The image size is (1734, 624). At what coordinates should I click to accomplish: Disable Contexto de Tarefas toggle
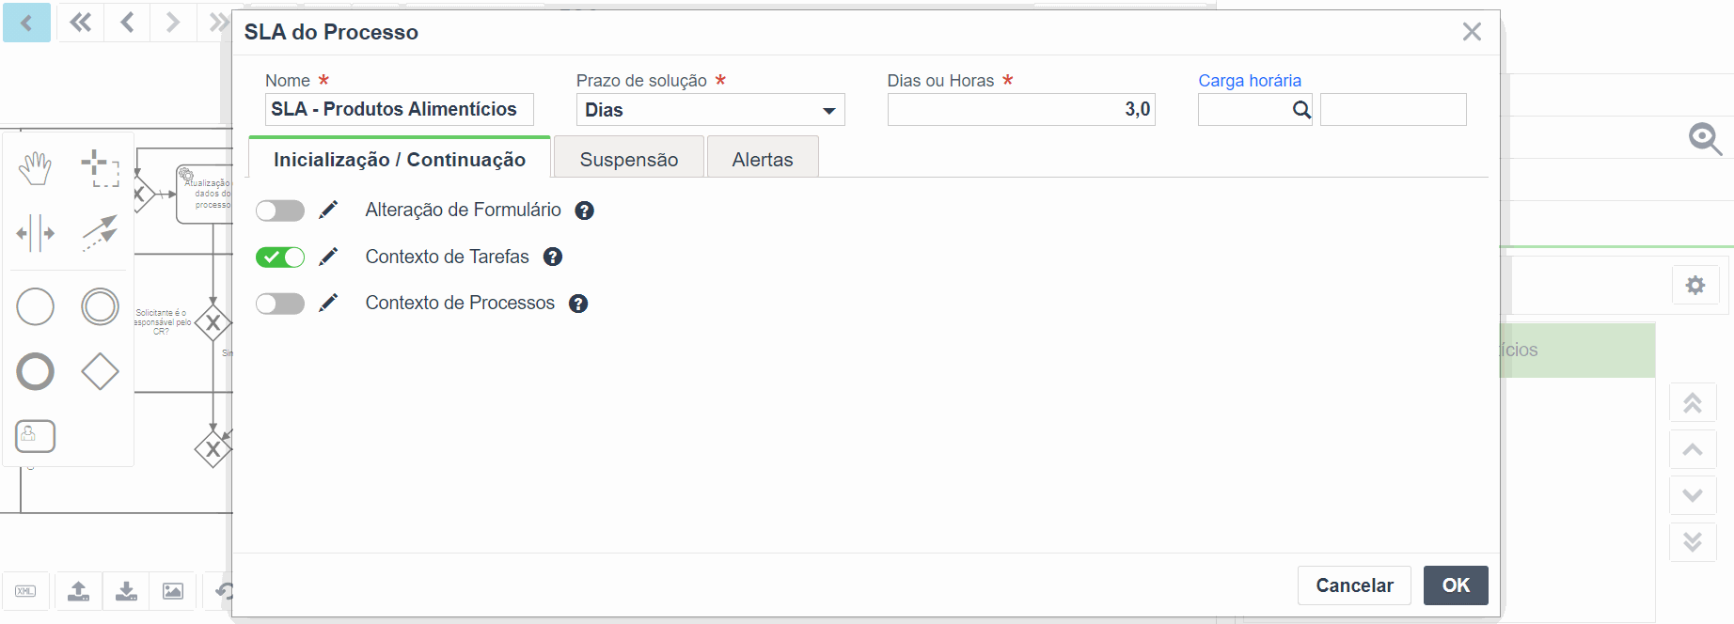coord(280,257)
